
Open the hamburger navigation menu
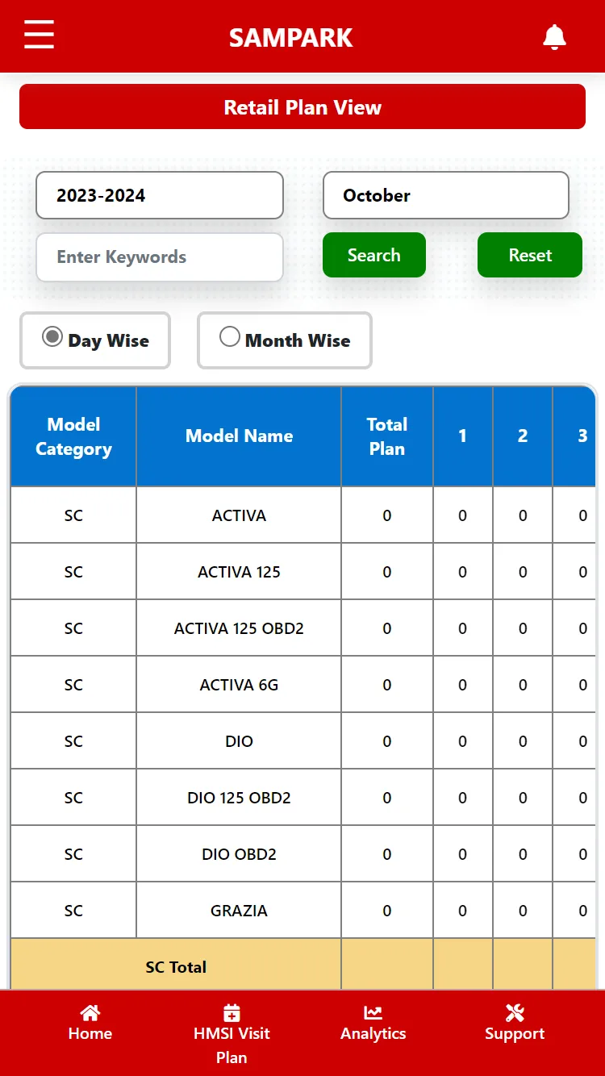(x=39, y=35)
